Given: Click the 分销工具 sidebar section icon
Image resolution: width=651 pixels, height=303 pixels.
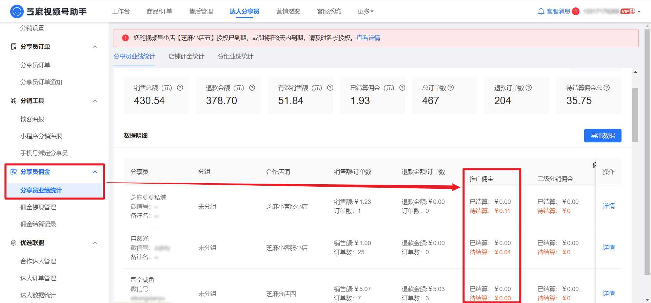Looking at the screenshot, I should tap(14, 101).
